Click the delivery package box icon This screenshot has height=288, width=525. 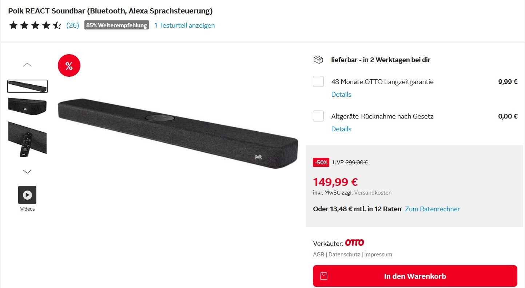click(x=318, y=60)
